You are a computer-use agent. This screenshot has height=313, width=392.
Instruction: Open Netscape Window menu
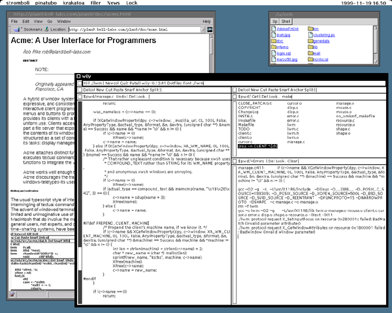pyautogui.click(x=64, y=22)
